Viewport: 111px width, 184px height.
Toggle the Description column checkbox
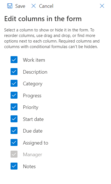click(14, 72)
